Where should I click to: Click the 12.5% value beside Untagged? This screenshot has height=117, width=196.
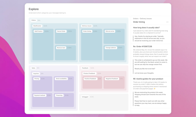coord(92,97)
